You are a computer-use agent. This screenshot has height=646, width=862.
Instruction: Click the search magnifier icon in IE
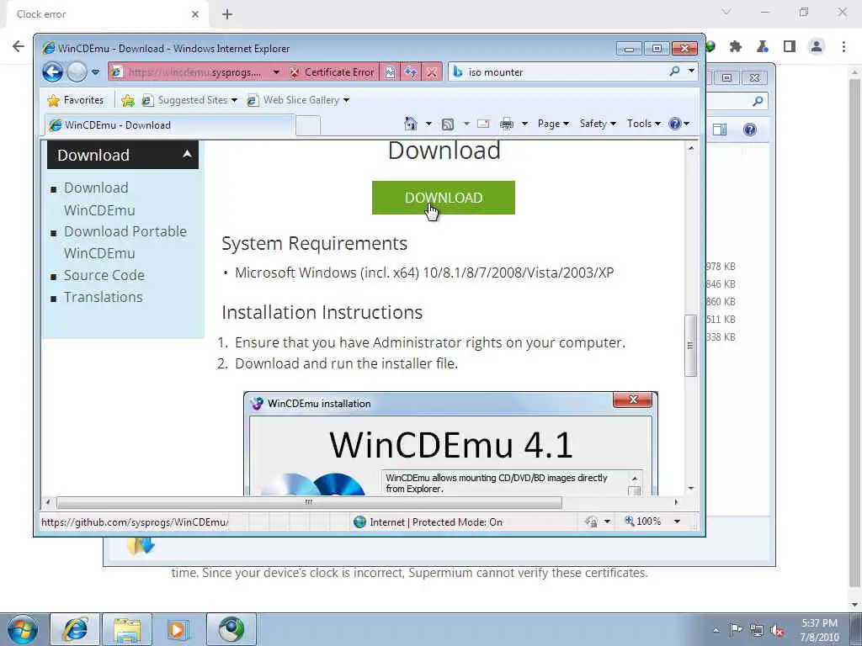(x=674, y=71)
